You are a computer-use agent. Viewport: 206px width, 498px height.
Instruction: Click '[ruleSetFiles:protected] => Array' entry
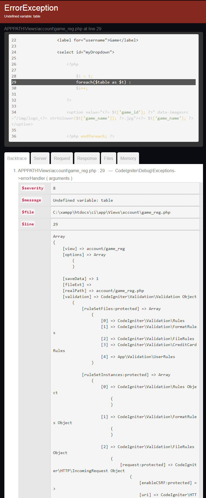pos(121,309)
